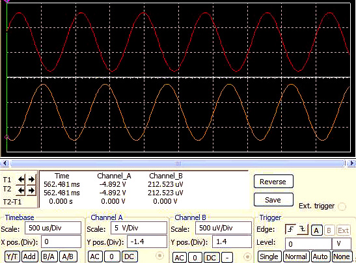The width and height of the screenshot is (356, 263).
Task: Switch display mode to A/B
Action: tap(68, 256)
